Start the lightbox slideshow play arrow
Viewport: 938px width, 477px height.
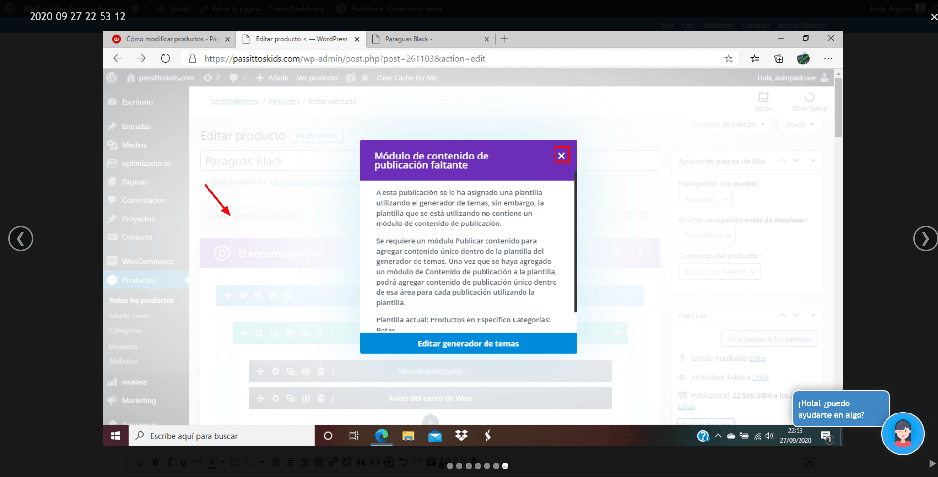pos(932,463)
